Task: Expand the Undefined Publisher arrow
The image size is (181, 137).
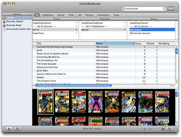Action: (x=125, y=23)
